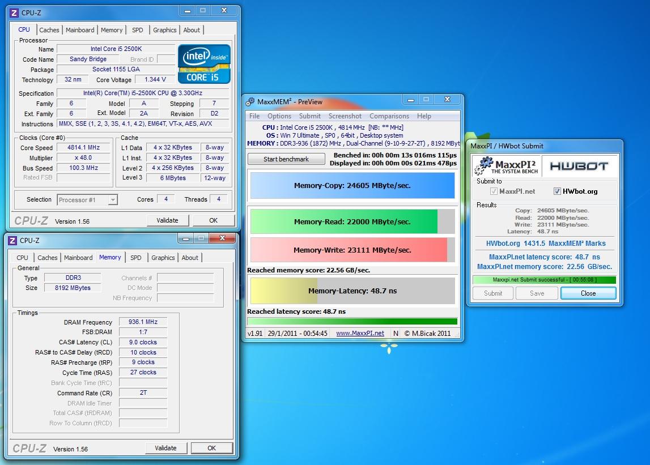Click the Maxxpi.net Submit successful progress bar
This screenshot has height=465, width=650.
544,280
